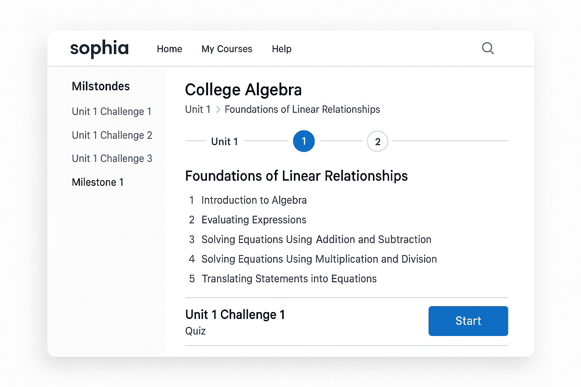Select Unit 1 Challenge 1 in sidebar
The image size is (581, 387).
[112, 111]
